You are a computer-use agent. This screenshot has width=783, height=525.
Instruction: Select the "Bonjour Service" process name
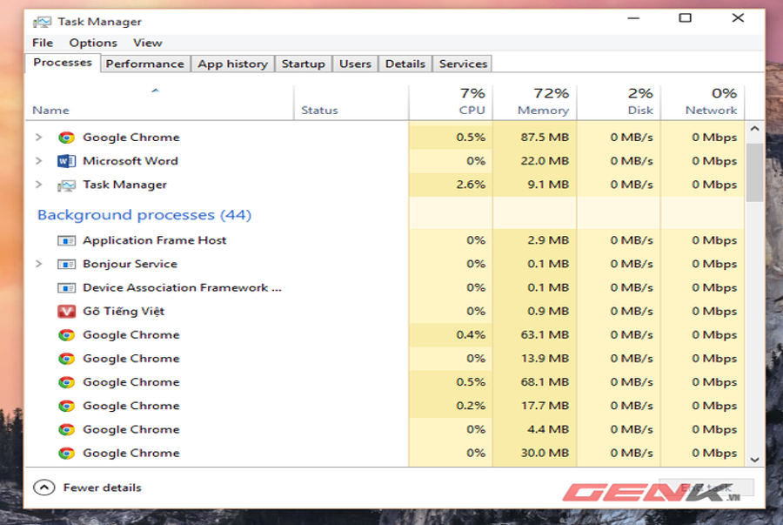tap(130, 264)
